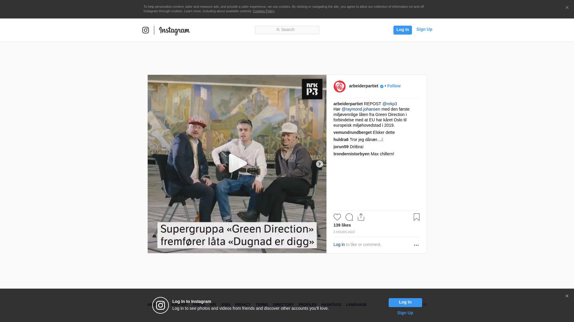
Task: Open the JOBS footer link
Action: (225, 305)
